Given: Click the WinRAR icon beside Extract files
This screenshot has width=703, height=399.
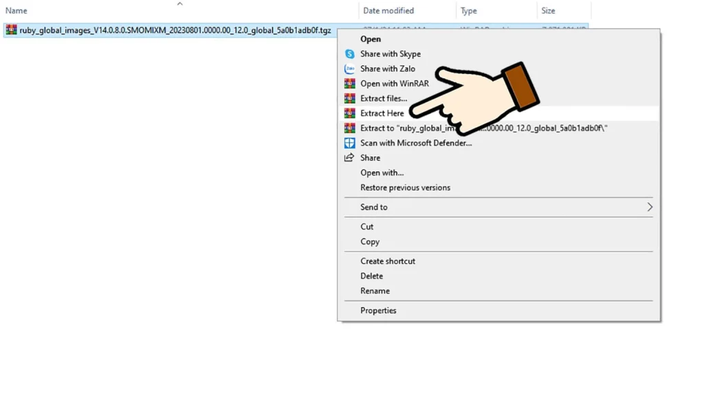Looking at the screenshot, I should click(349, 99).
